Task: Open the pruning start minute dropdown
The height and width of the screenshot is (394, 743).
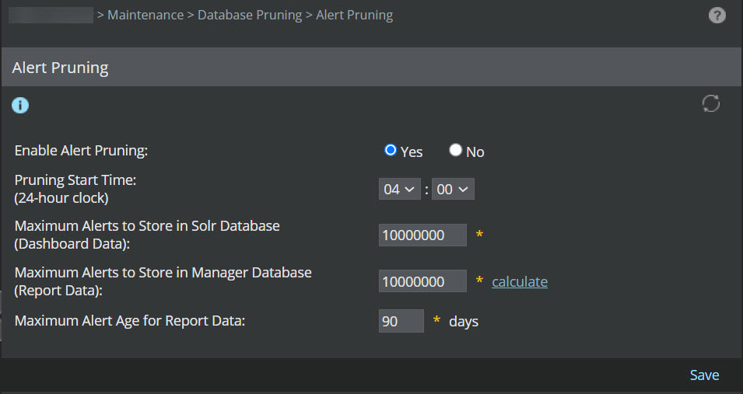Action: (453, 189)
